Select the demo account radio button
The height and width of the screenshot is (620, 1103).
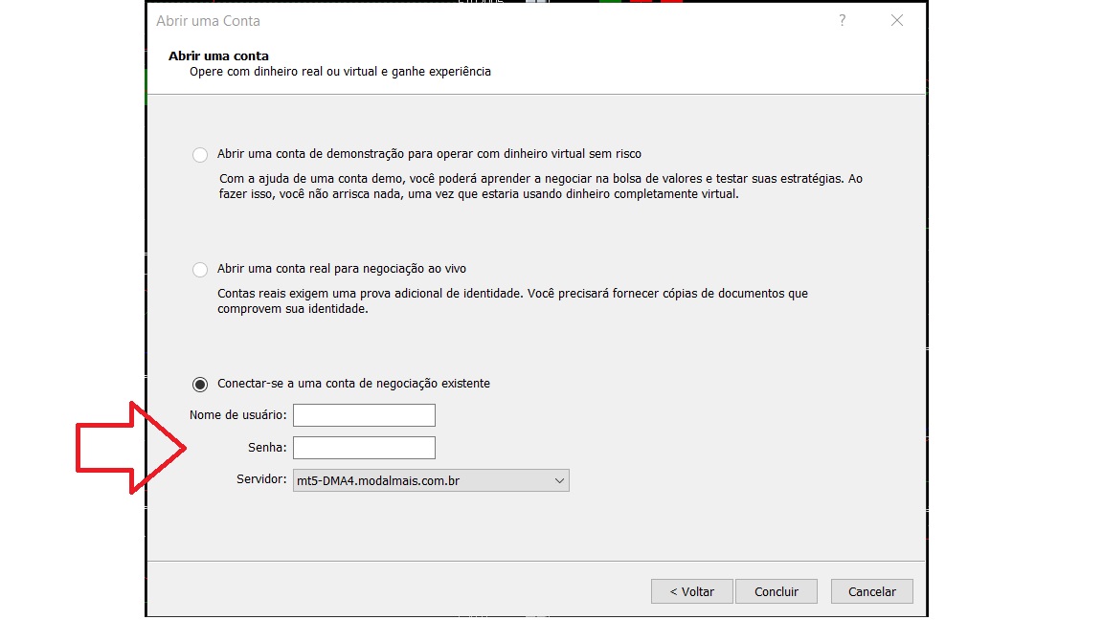point(200,155)
